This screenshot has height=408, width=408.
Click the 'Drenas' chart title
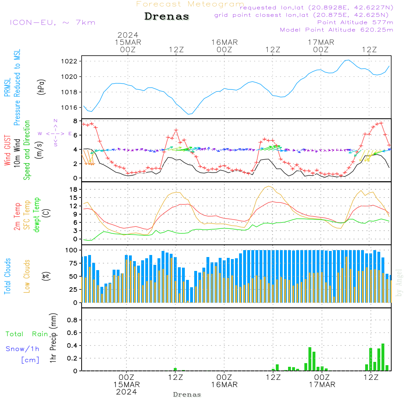167,16
